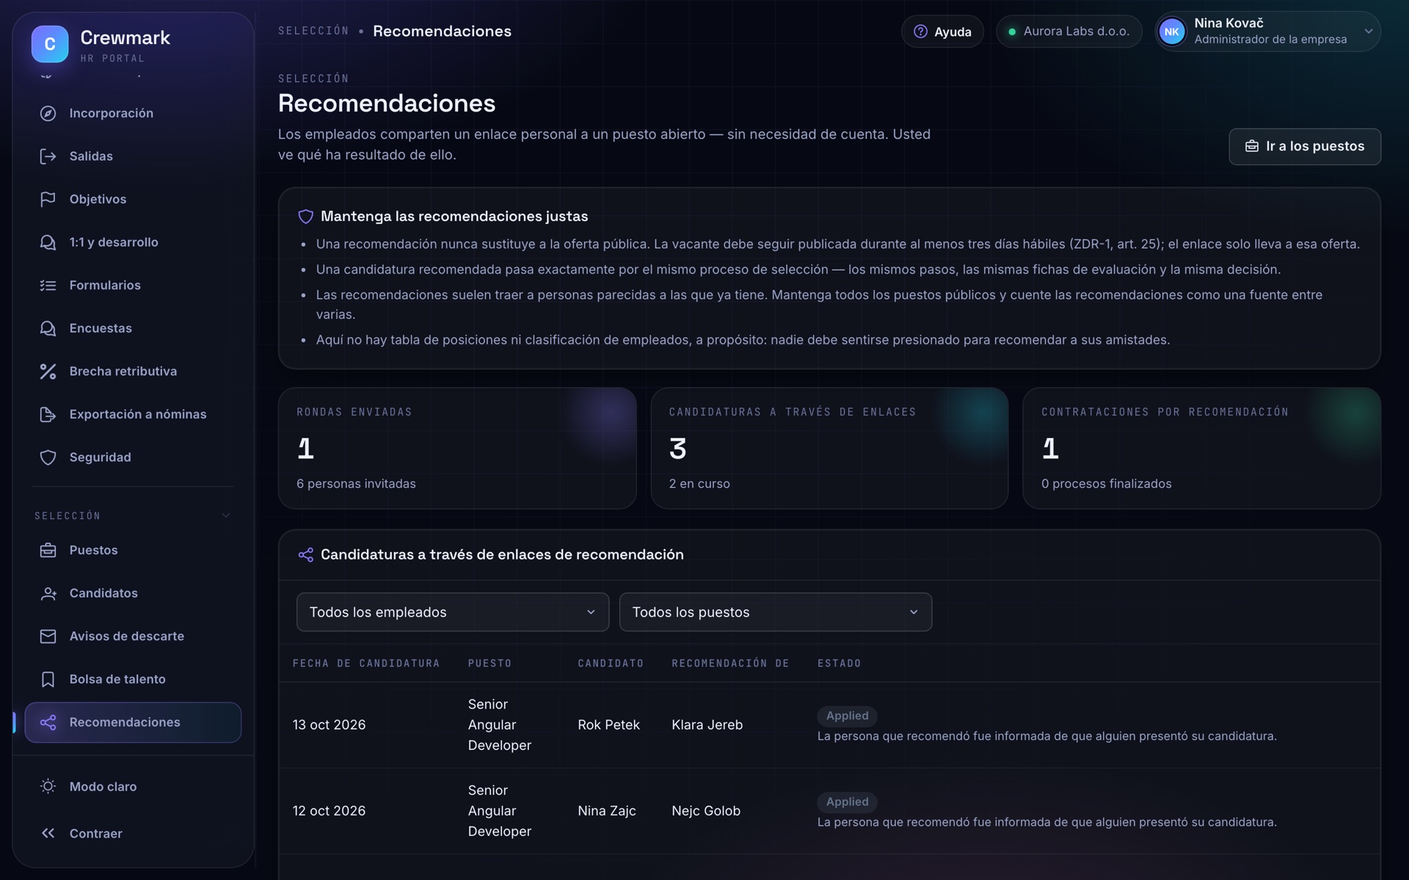Click the Puestos briefcase icon
Image resolution: width=1409 pixels, height=880 pixels.
(48, 550)
